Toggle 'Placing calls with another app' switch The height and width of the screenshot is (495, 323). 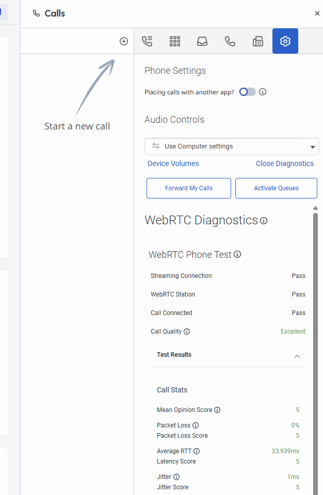(x=248, y=92)
